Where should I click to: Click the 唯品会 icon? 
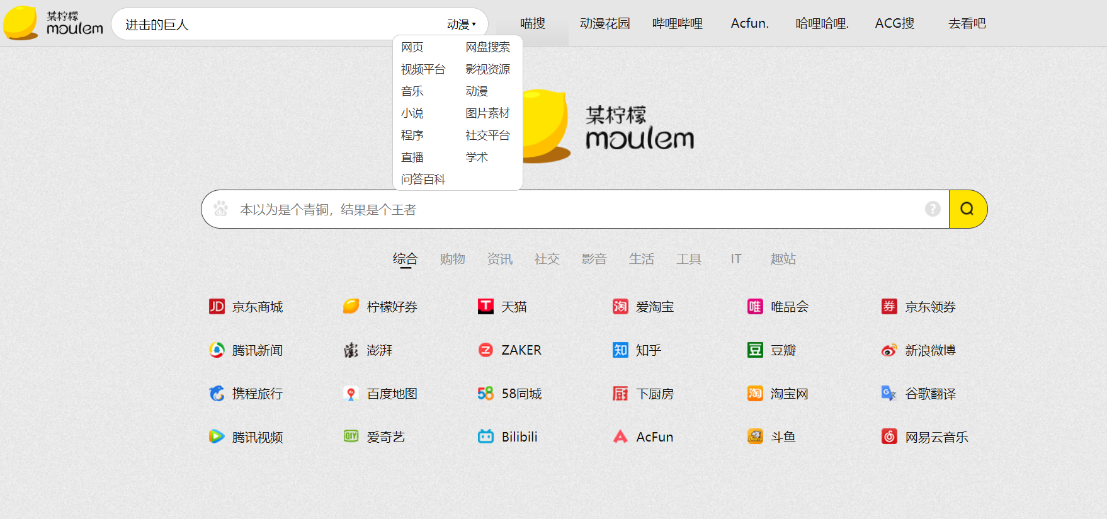(x=755, y=307)
